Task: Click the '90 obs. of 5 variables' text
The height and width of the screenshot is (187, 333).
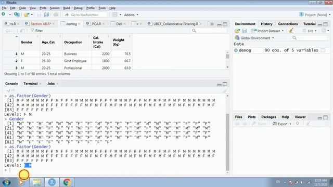Action: tap(291, 50)
